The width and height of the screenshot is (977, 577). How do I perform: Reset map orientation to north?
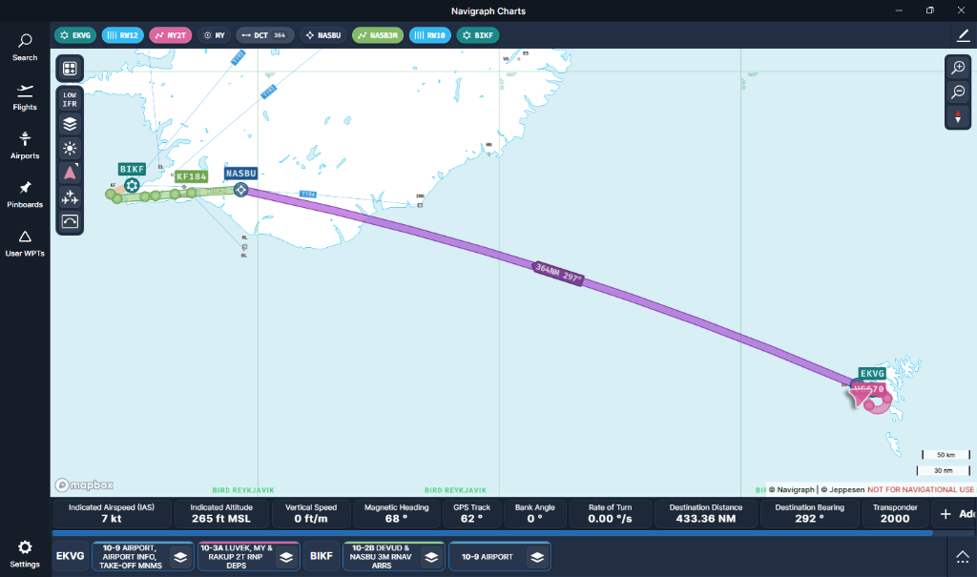(958, 116)
